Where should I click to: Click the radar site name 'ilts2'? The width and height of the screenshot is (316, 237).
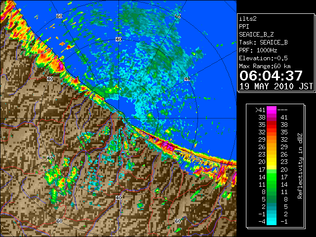pos(248,19)
